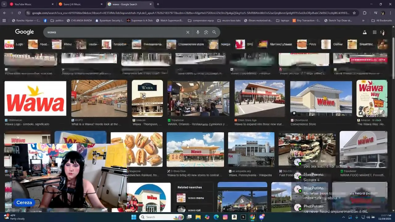Open Google Lens image search icon
395x222 pixels.
[206, 32]
